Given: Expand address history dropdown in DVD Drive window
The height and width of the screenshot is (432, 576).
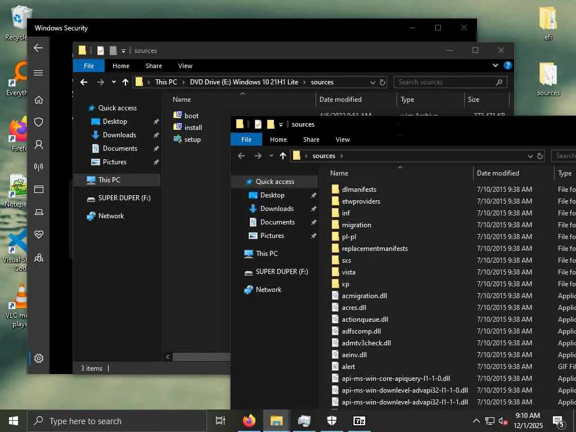Looking at the screenshot, I should click(x=373, y=82).
